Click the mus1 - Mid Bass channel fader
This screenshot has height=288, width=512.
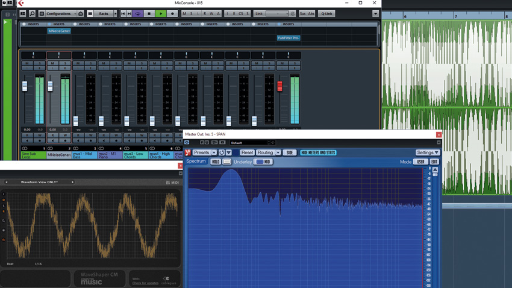point(76,121)
